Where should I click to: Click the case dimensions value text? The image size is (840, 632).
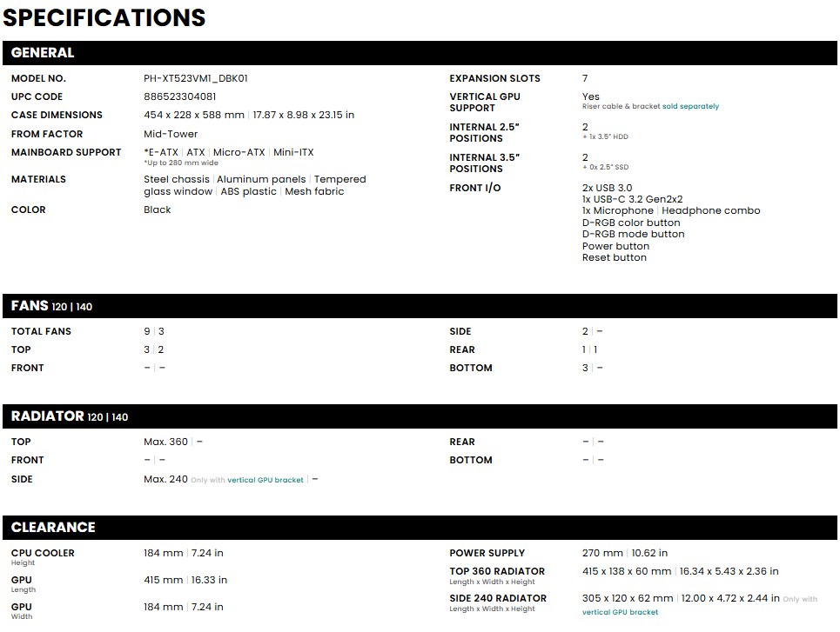click(x=249, y=115)
